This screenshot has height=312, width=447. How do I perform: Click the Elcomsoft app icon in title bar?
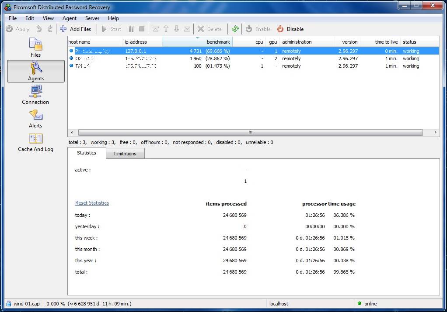[8, 7]
